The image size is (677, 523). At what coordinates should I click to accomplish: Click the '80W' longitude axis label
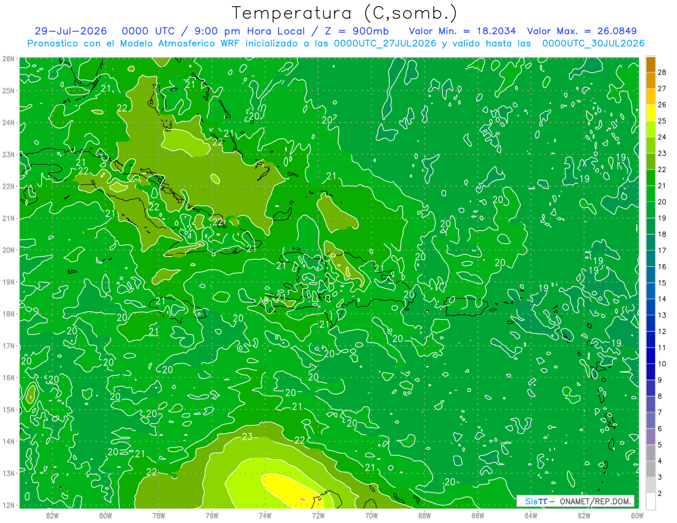pos(105,515)
